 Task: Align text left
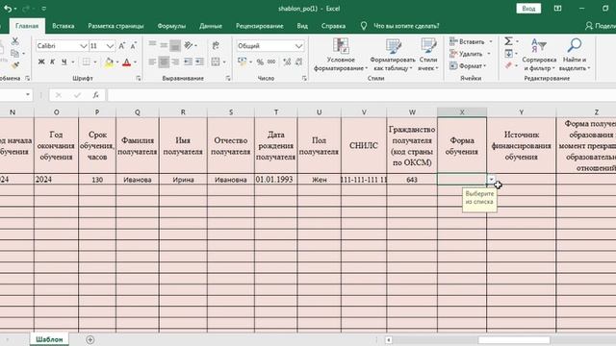(152, 62)
